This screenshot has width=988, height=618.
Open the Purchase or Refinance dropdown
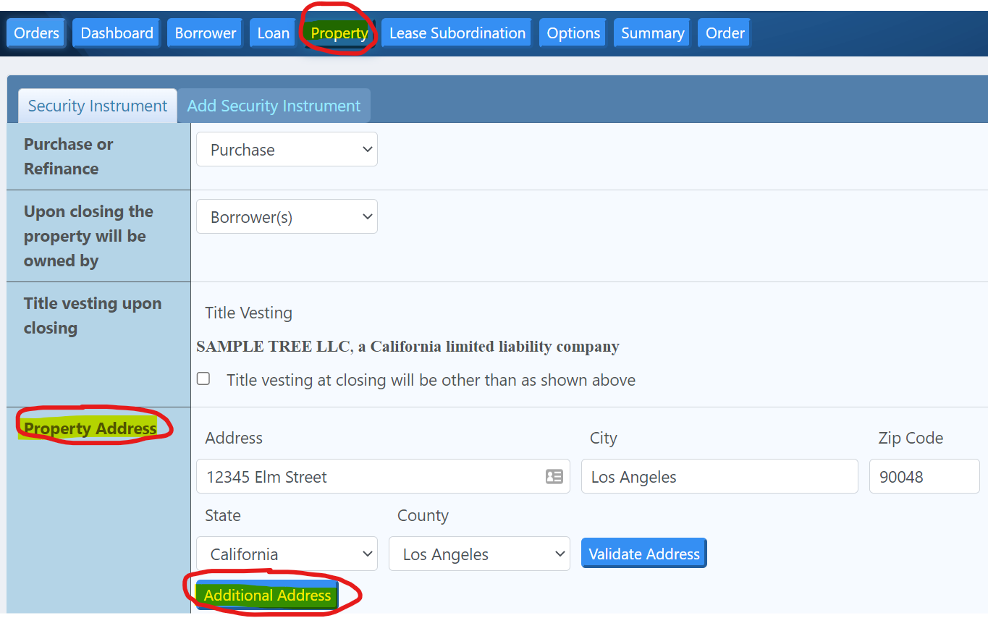coord(287,149)
